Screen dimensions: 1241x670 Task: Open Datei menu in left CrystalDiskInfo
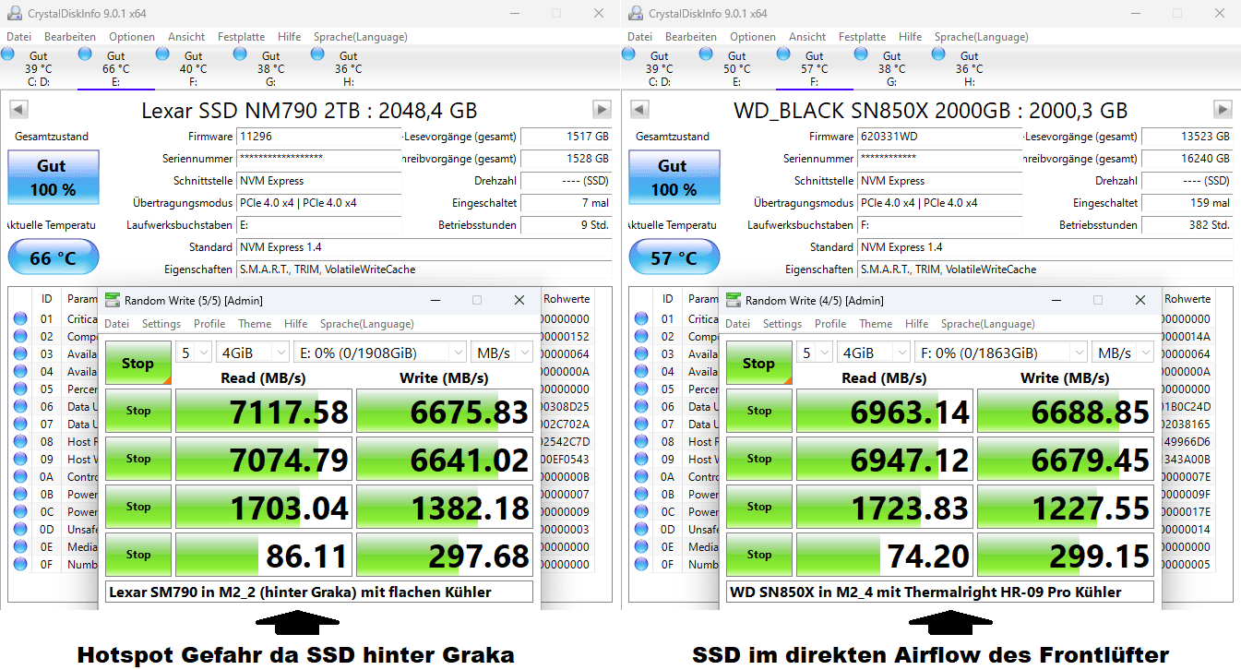[x=18, y=37]
